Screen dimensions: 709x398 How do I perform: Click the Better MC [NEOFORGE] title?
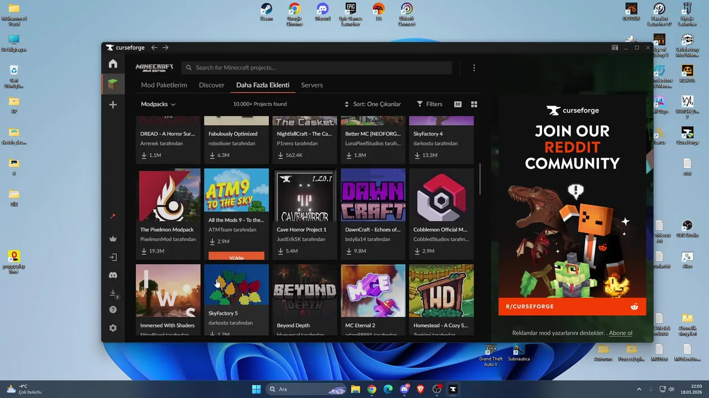[x=373, y=134]
